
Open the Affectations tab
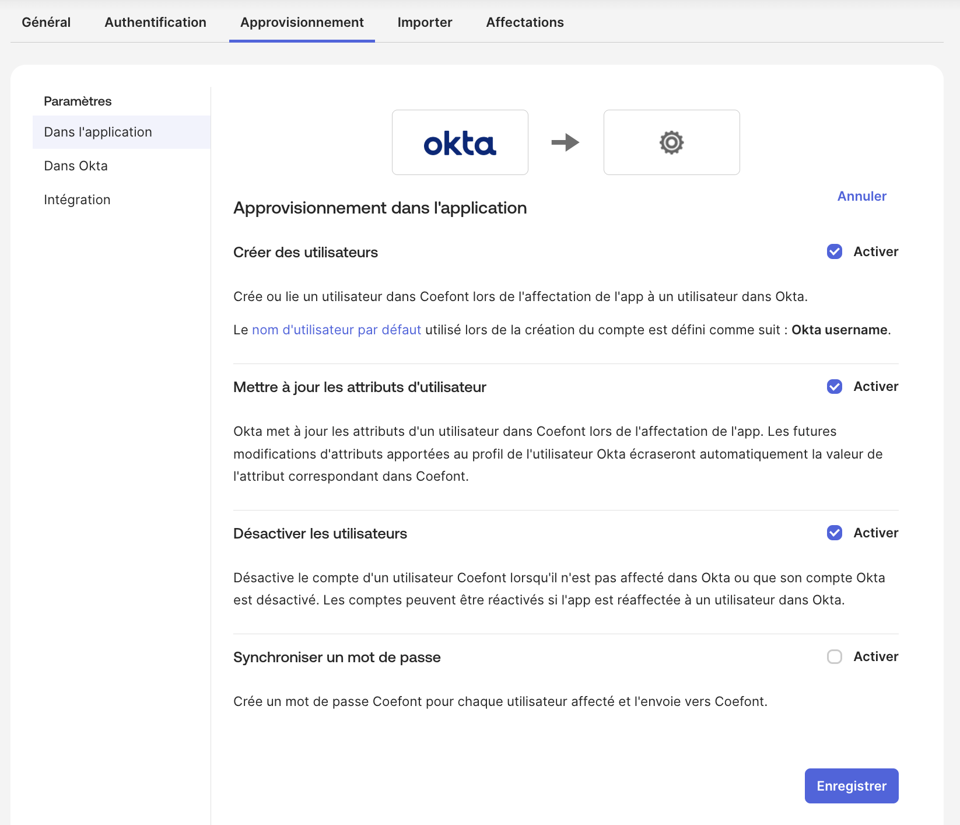click(x=525, y=22)
